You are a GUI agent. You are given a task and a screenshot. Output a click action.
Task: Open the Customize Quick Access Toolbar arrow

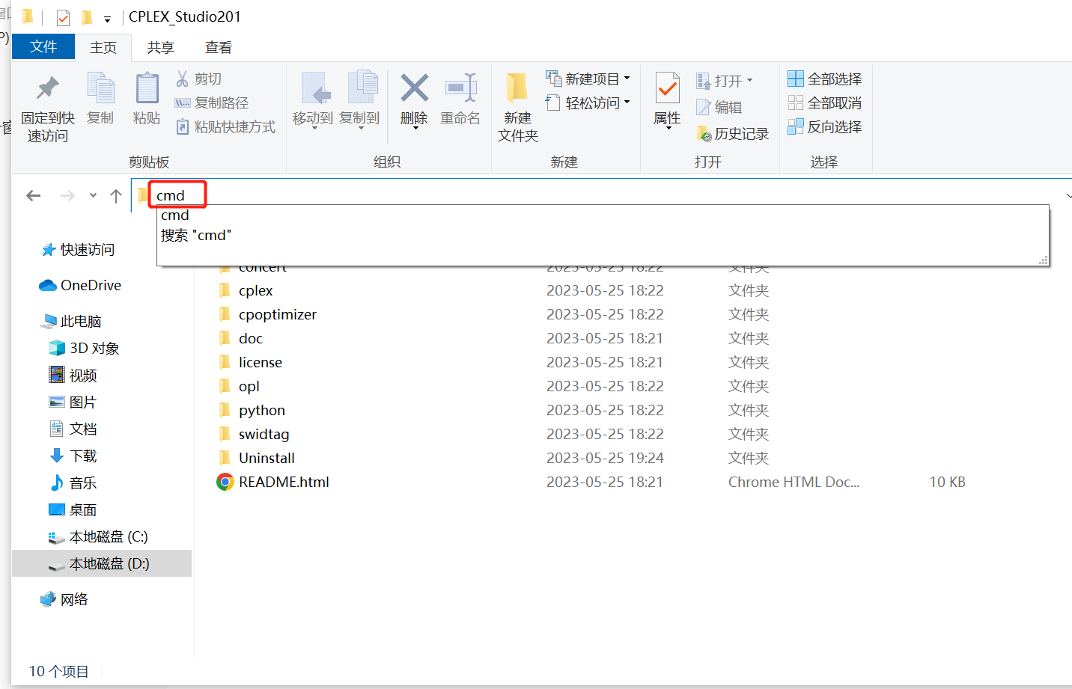pyautogui.click(x=107, y=19)
